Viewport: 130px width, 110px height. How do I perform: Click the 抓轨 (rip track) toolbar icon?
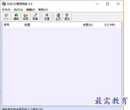[x=6, y=17]
